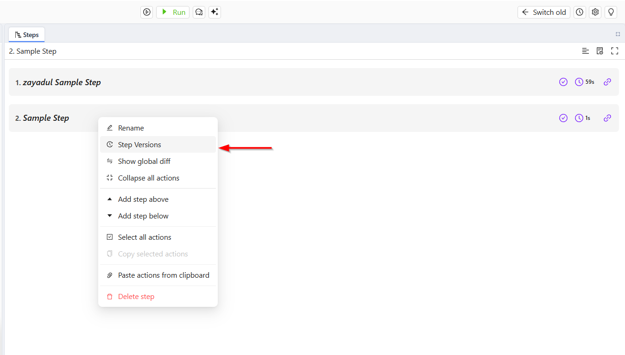Open the settings gear icon
Viewport: 625px width, 355px height.
595,12
